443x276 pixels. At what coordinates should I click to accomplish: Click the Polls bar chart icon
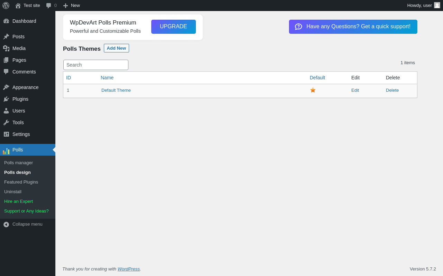pyautogui.click(x=6, y=151)
